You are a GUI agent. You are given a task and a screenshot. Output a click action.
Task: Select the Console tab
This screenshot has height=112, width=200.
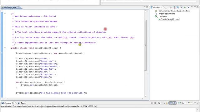[7, 103]
